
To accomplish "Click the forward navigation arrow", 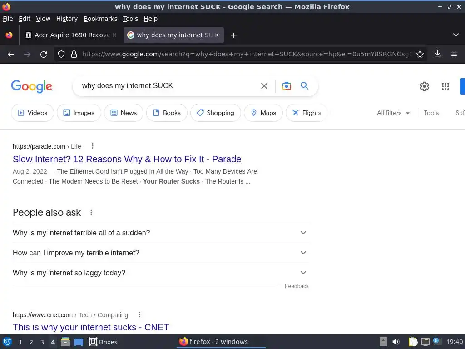I will coord(27,55).
